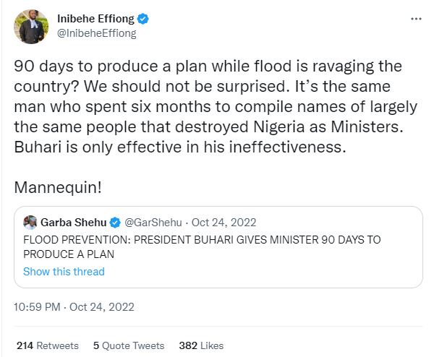The width and height of the screenshot is (434, 357).
Task: Open the @InibeheEffiong handle link
Action: [x=96, y=33]
